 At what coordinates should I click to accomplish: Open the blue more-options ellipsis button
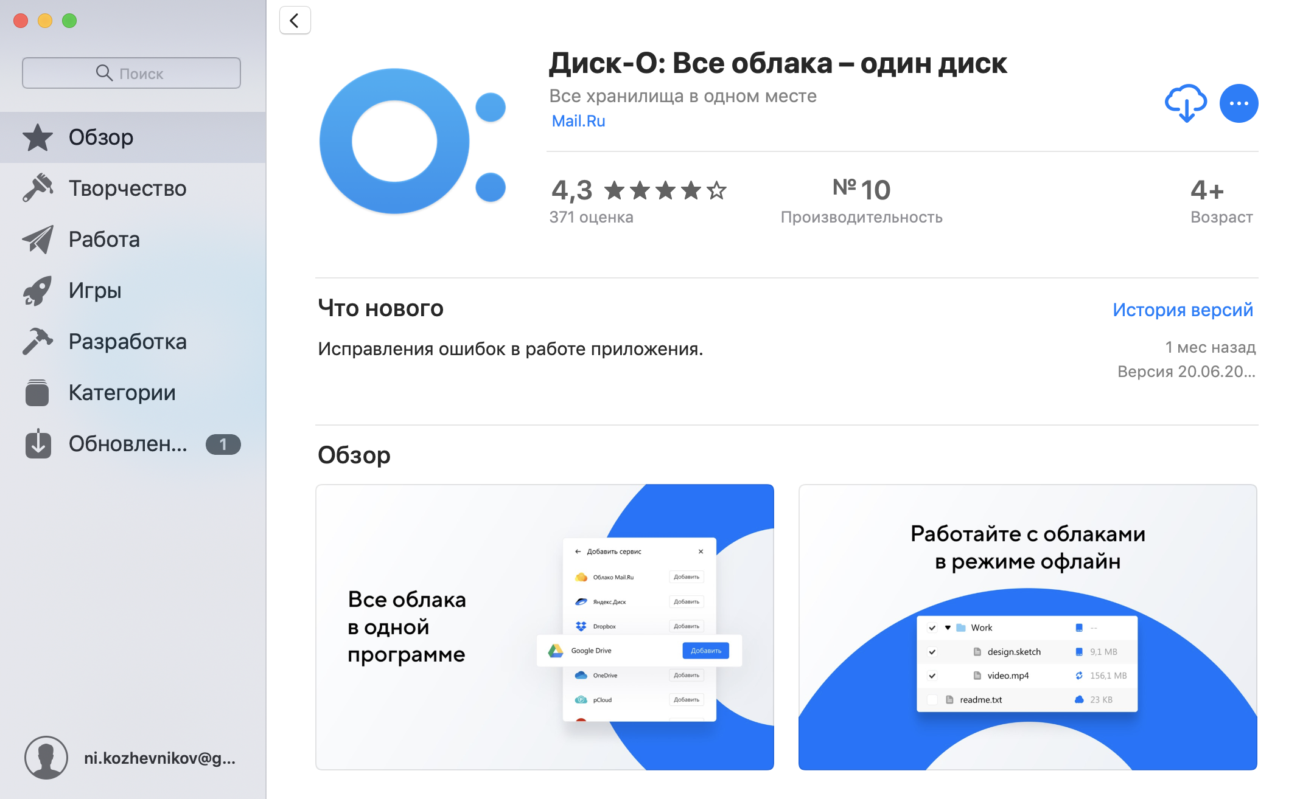coord(1239,103)
